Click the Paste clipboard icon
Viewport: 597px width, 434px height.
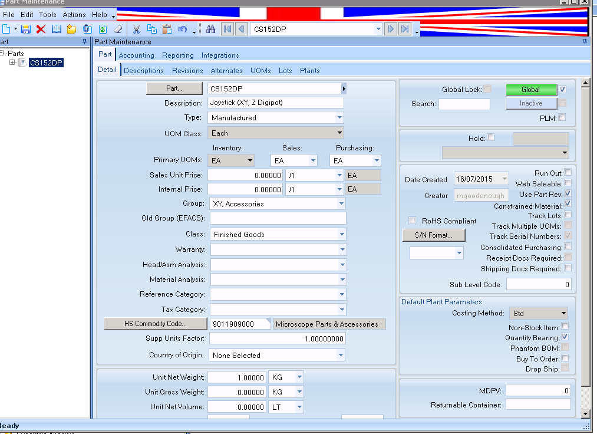pos(167,29)
